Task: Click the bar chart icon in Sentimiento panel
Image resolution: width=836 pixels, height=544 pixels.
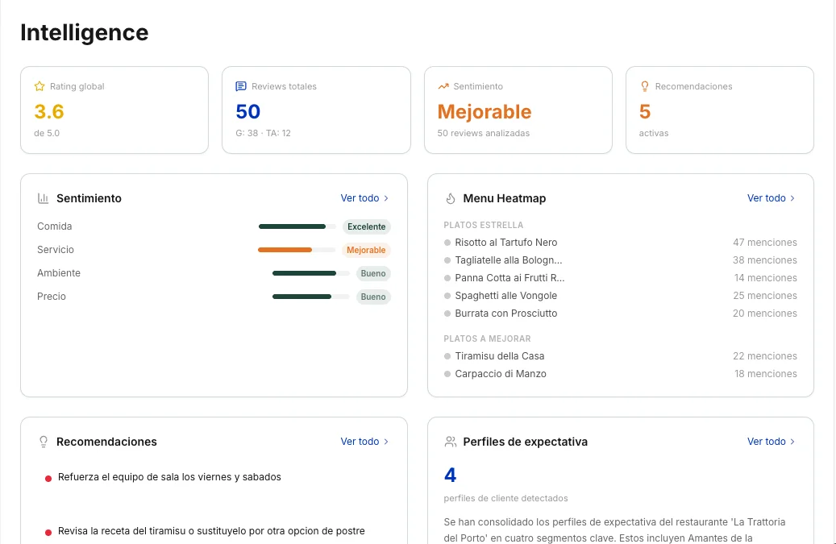Action: tap(41, 198)
